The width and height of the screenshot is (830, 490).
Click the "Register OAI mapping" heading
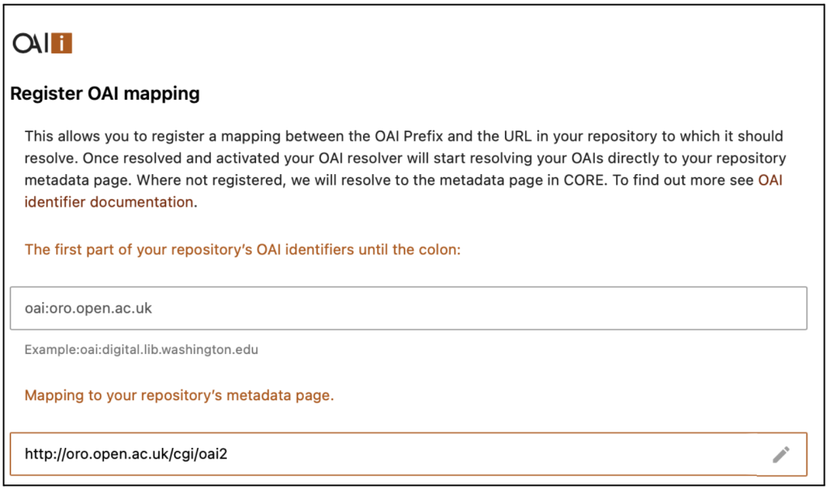pos(105,93)
